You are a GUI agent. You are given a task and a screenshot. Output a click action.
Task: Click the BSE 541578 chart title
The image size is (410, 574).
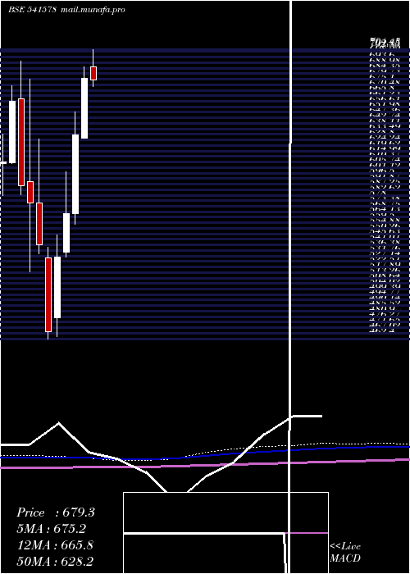pyautogui.click(x=32, y=10)
